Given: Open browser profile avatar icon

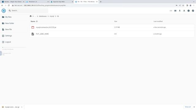Looking at the screenshot, I should pyautogui.click(x=190, y=5).
